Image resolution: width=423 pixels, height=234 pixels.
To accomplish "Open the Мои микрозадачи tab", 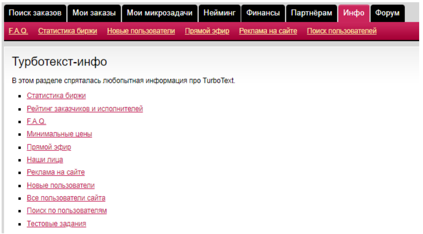I will (160, 13).
